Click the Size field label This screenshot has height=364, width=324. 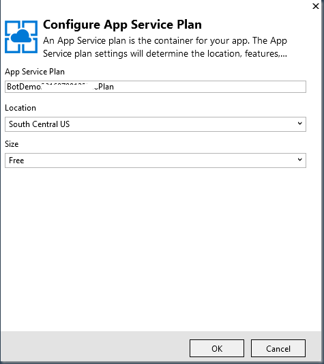[x=12, y=144]
